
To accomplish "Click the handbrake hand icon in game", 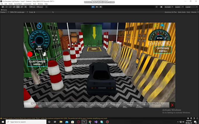I will (44, 54).
